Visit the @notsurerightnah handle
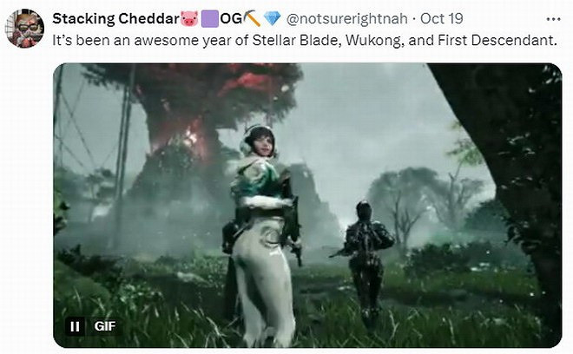 coord(346,18)
